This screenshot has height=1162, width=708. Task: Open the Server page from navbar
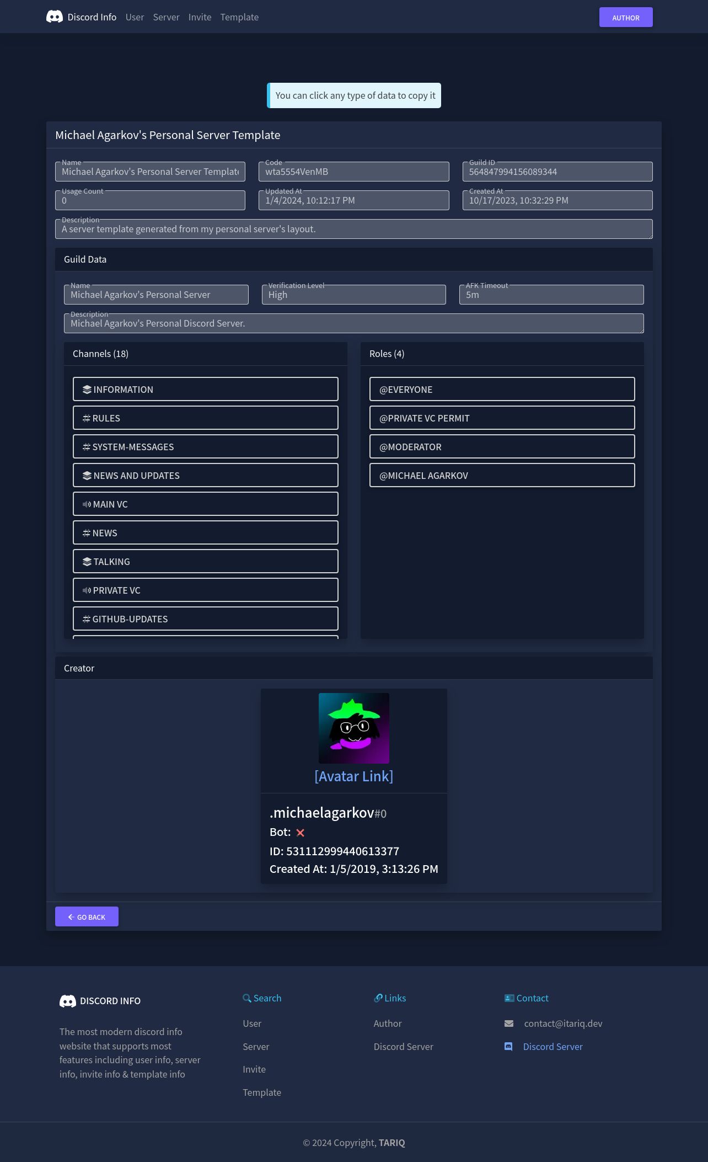click(x=166, y=17)
